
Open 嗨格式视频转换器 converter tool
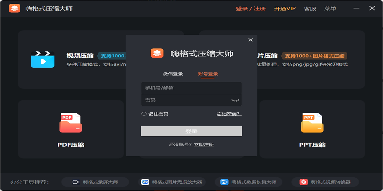tap(325, 182)
